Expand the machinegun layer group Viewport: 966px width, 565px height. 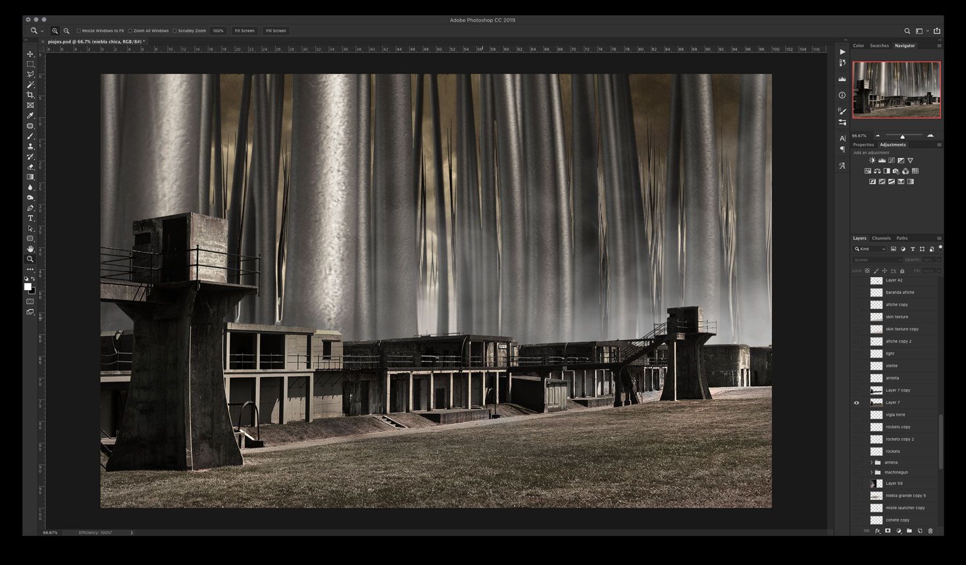[871, 472]
